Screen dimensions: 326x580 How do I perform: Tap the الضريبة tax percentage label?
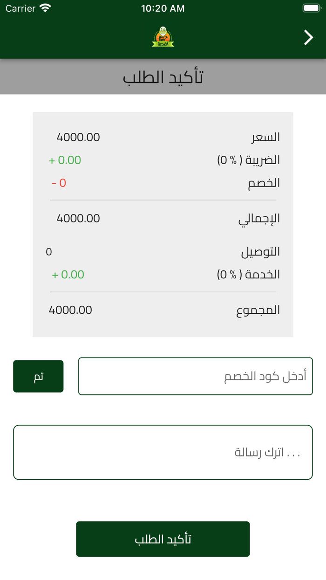coord(249,160)
